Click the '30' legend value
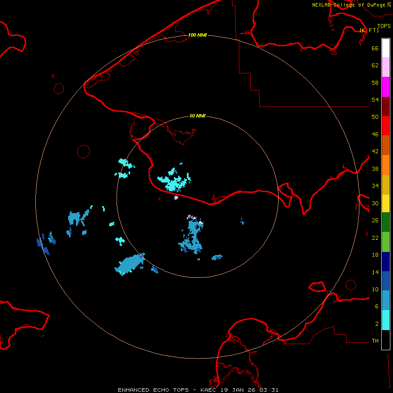Image resolution: width=393 pixels, height=393 pixels. coord(375,203)
